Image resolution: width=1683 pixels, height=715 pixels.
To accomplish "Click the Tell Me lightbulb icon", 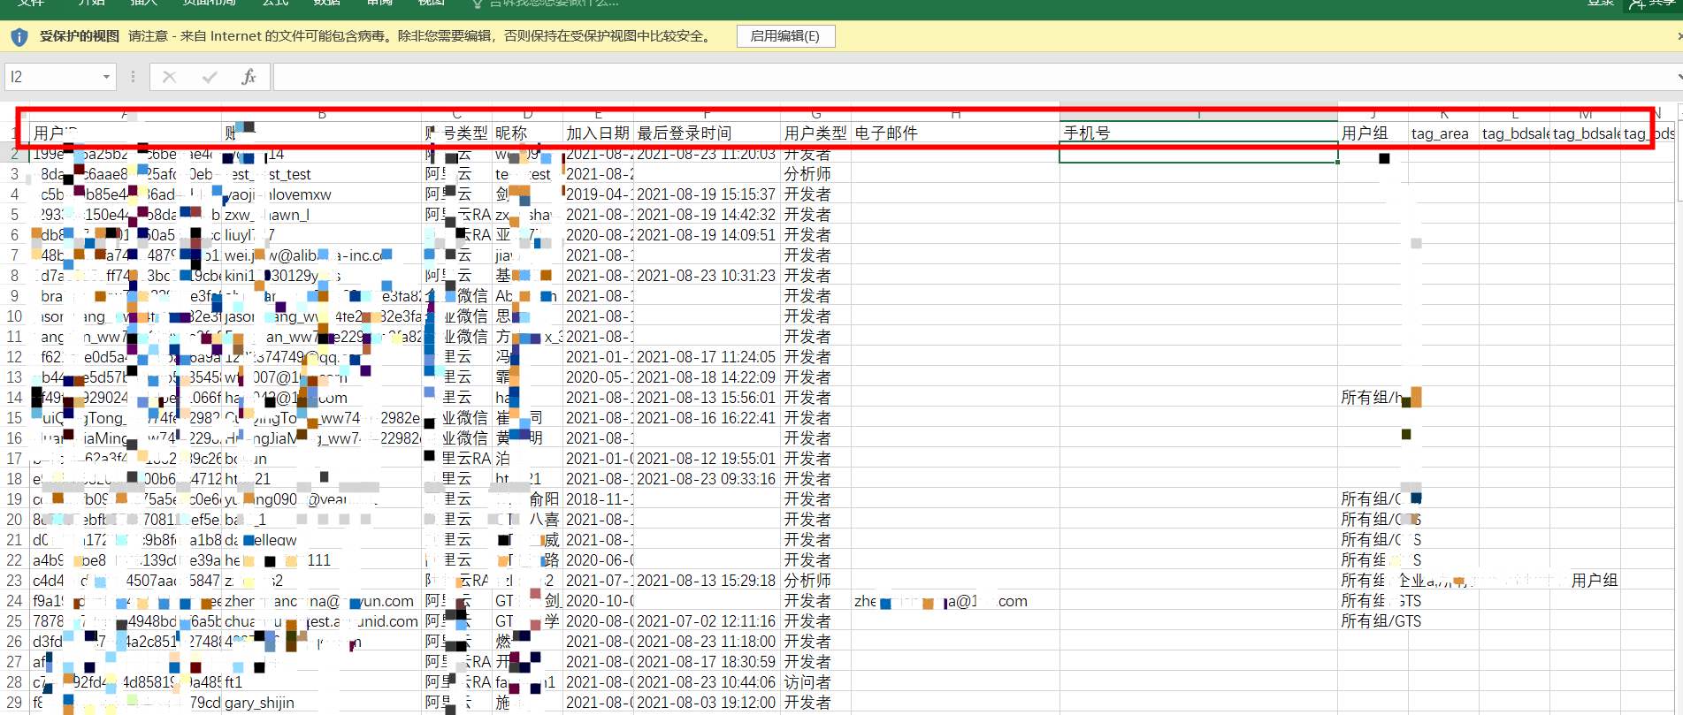I will tap(478, 4).
